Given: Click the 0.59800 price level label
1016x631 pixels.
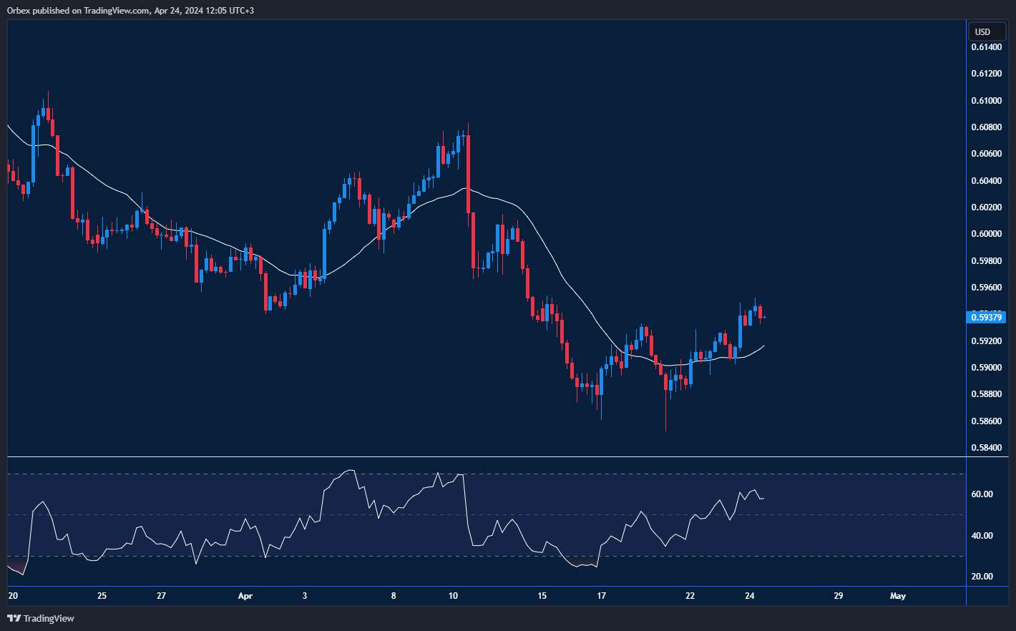Looking at the screenshot, I should (x=986, y=261).
